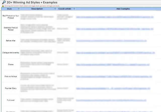Click the warning triangle icon

[3, 6]
